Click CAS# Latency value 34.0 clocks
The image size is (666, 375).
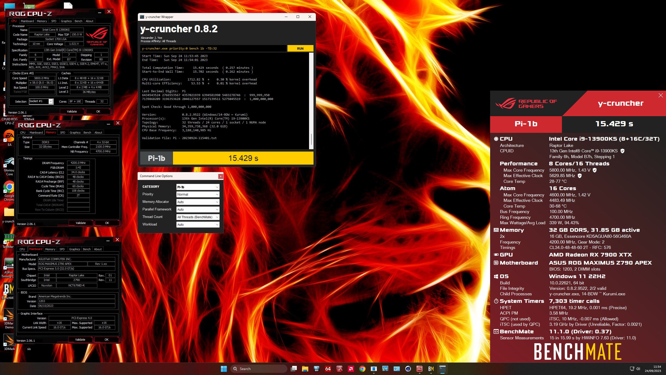(x=78, y=172)
